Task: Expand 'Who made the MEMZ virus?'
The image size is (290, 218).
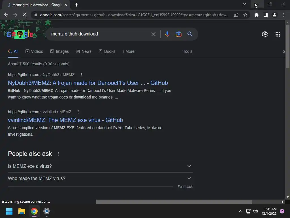Action: 100,179
